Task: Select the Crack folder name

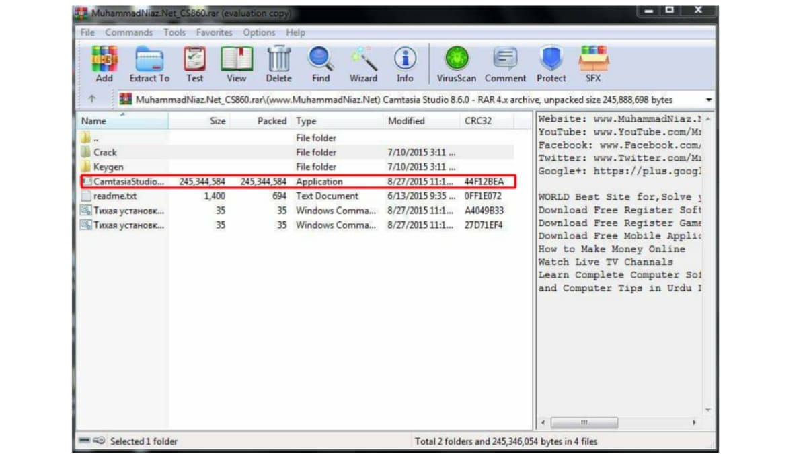Action: [x=105, y=152]
